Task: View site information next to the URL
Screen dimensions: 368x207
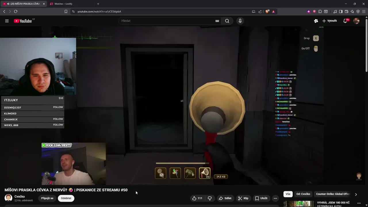Action: click(x=73, y=11)
